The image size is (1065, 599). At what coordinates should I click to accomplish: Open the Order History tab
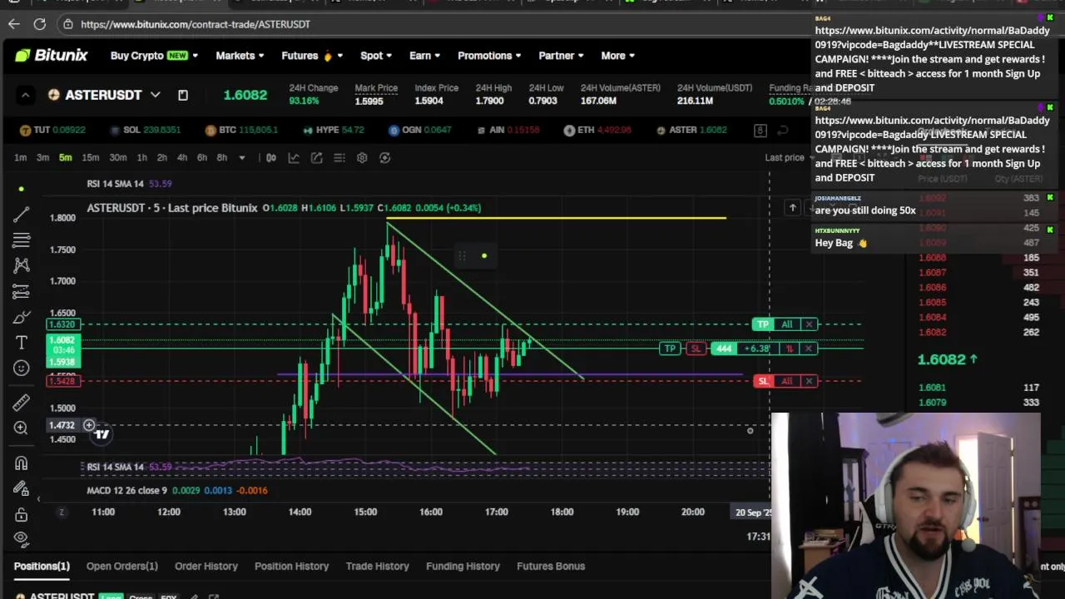(206, 566)
